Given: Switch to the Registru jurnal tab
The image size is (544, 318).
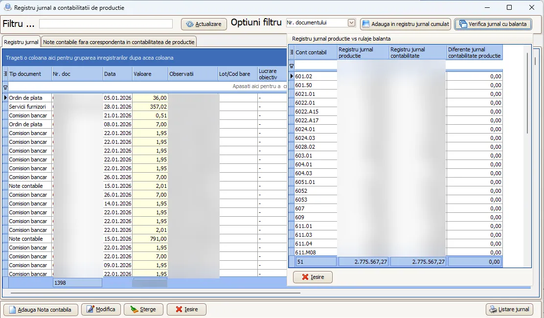Looking at the screenshot, I should (x=21, y=42).
